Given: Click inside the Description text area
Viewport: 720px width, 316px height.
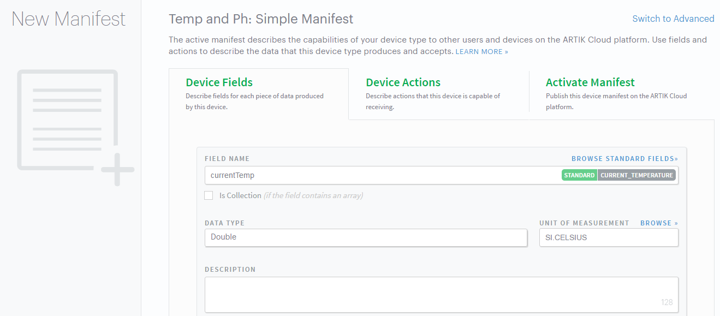Looking at the screenshot, I should (431, 294).
